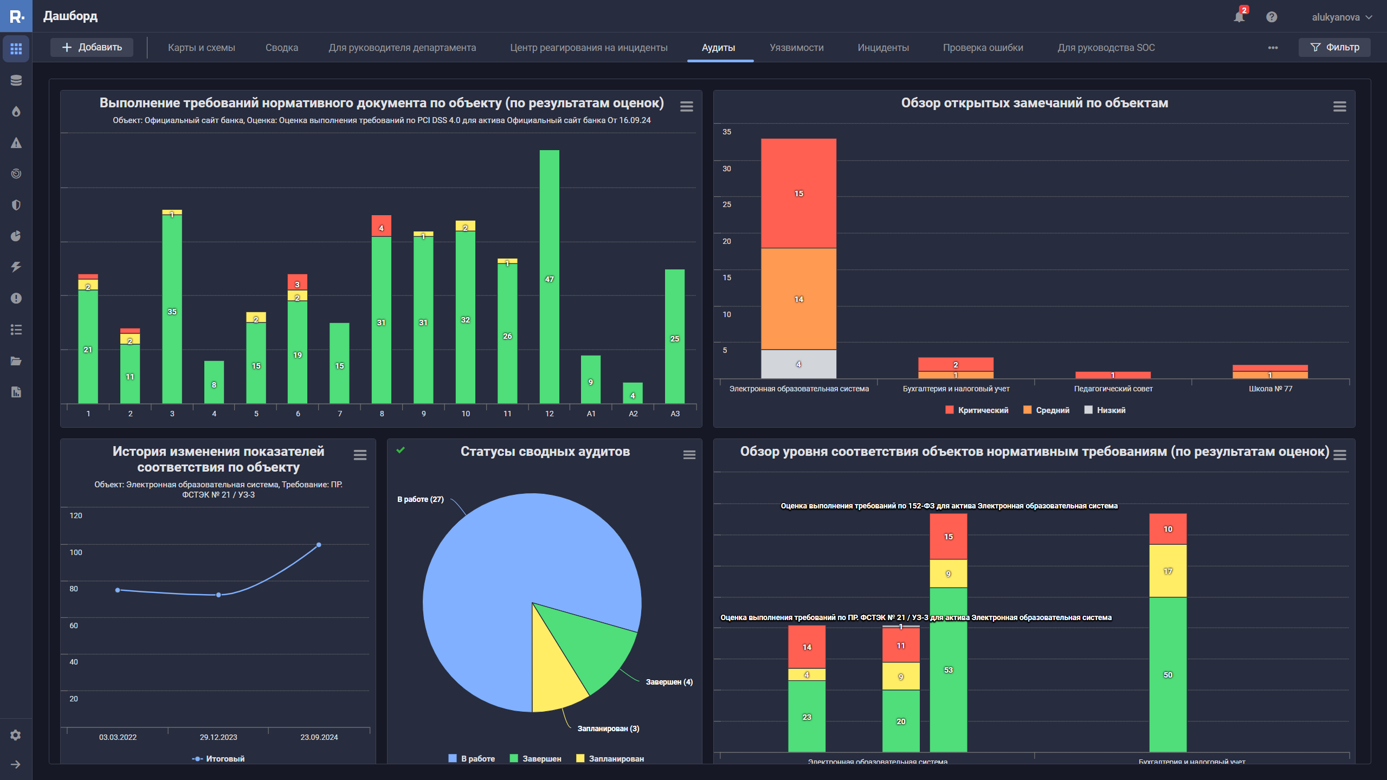The height and width of the screenshot is (780, 1387).
Task: Open the more tabs ellipsis menu
Action: 1273,48
